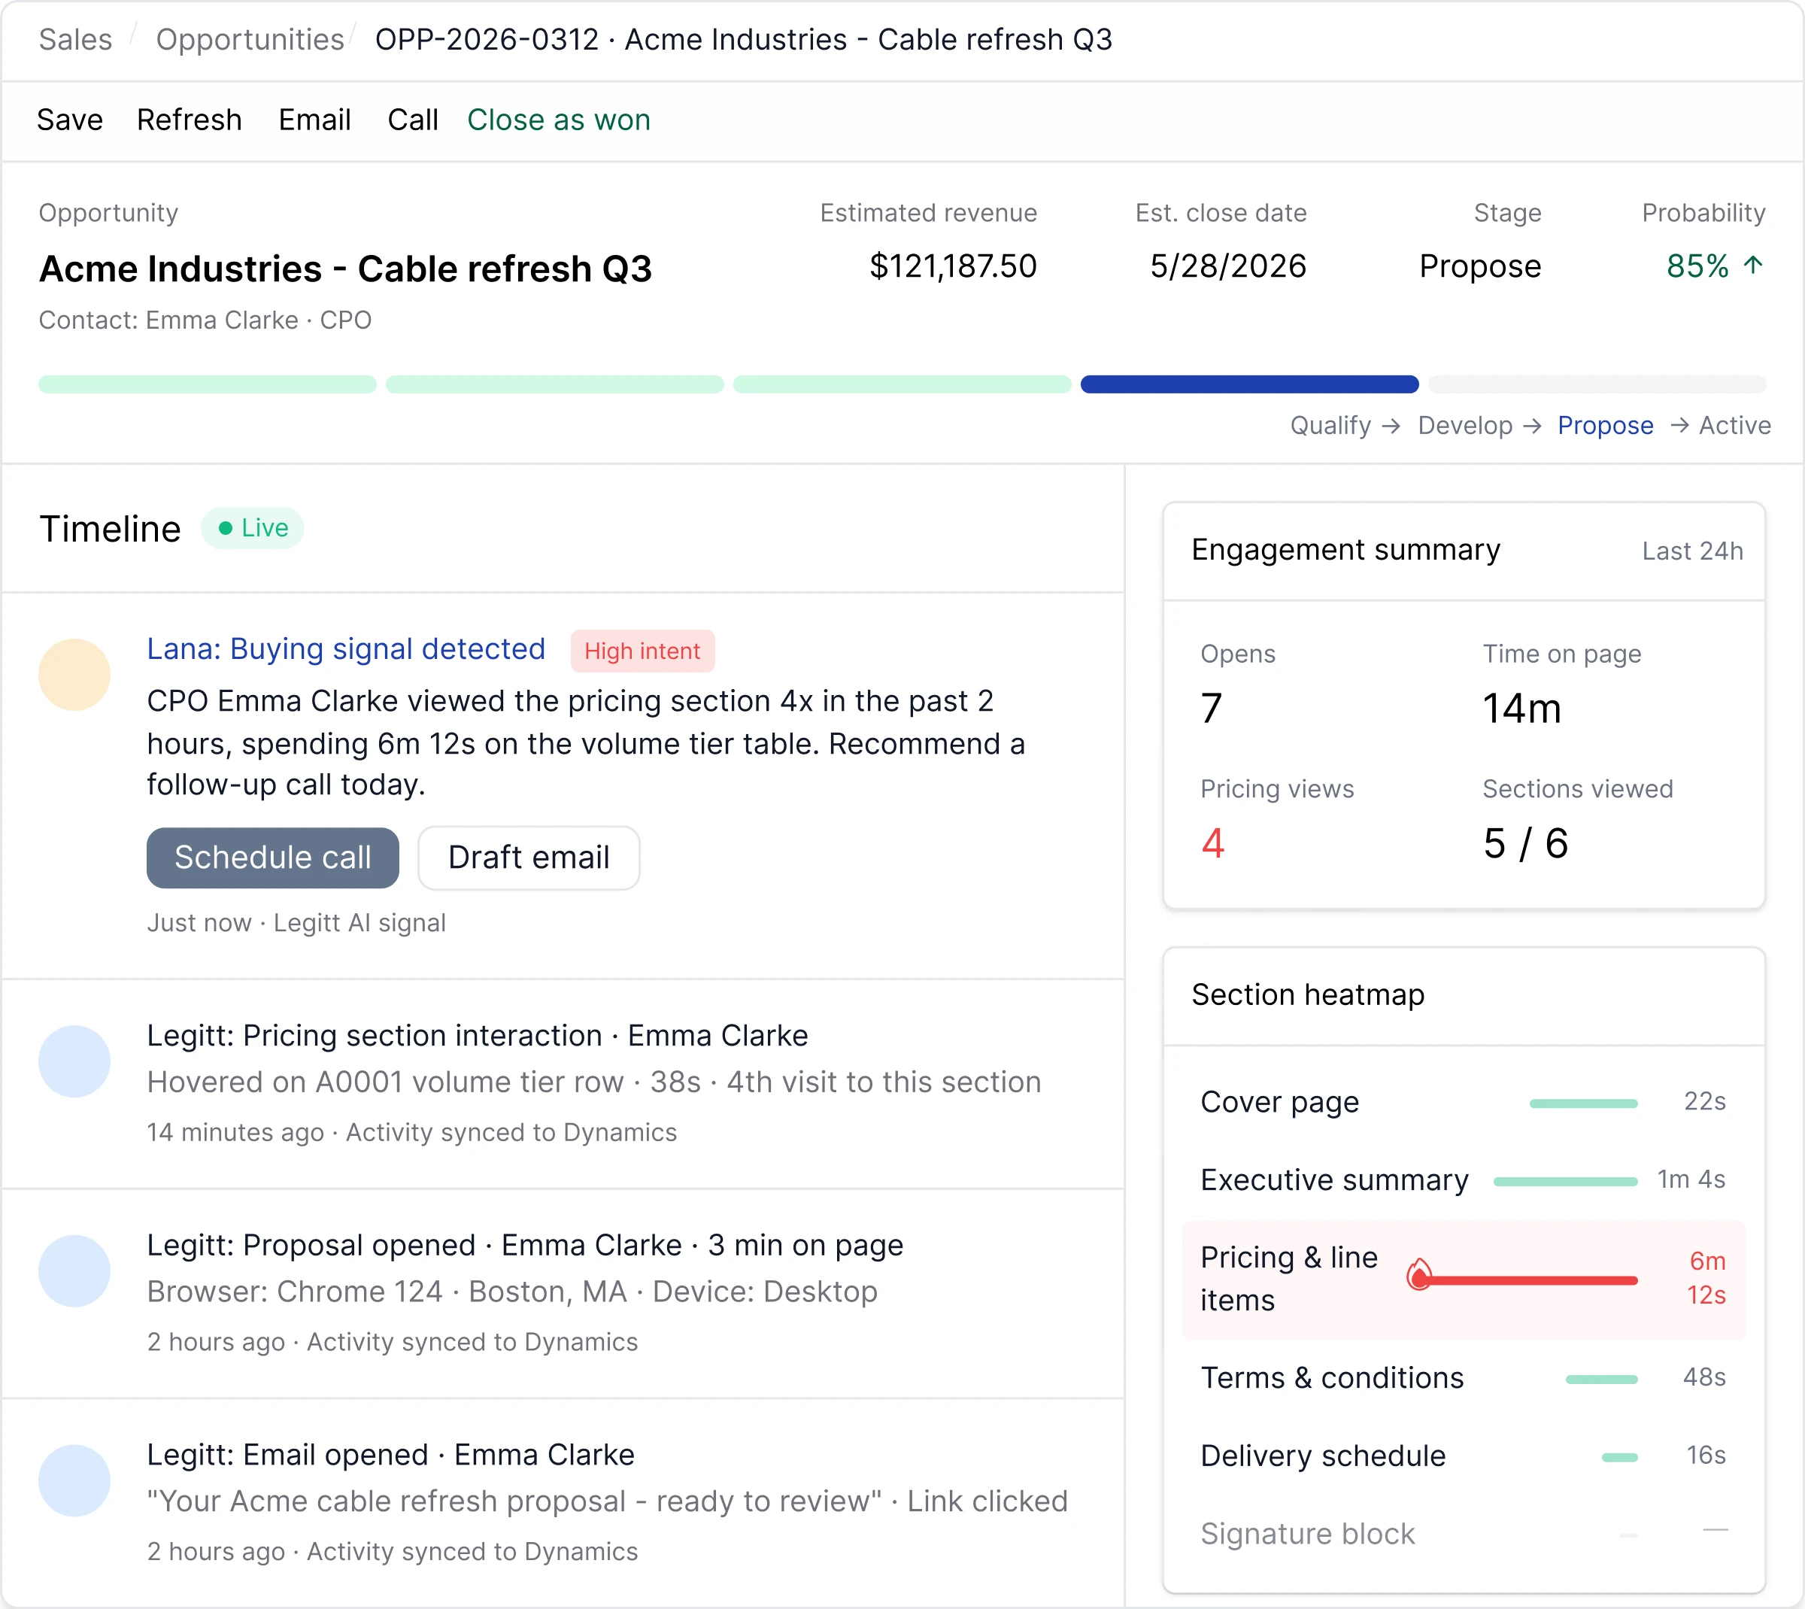The width and height of the screenshot is (1805, 1609).
Task: Click the Last 24h range label
Action: click(1692, 551)
